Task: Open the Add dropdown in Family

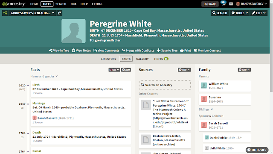Action: [244, 70]
